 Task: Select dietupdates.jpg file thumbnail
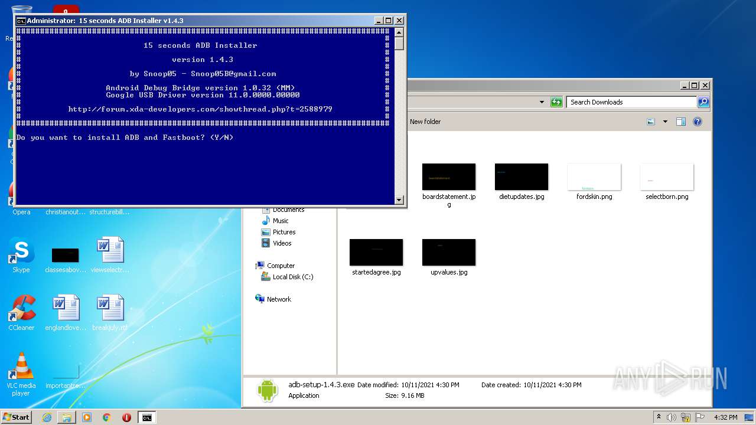coord(522,177)
